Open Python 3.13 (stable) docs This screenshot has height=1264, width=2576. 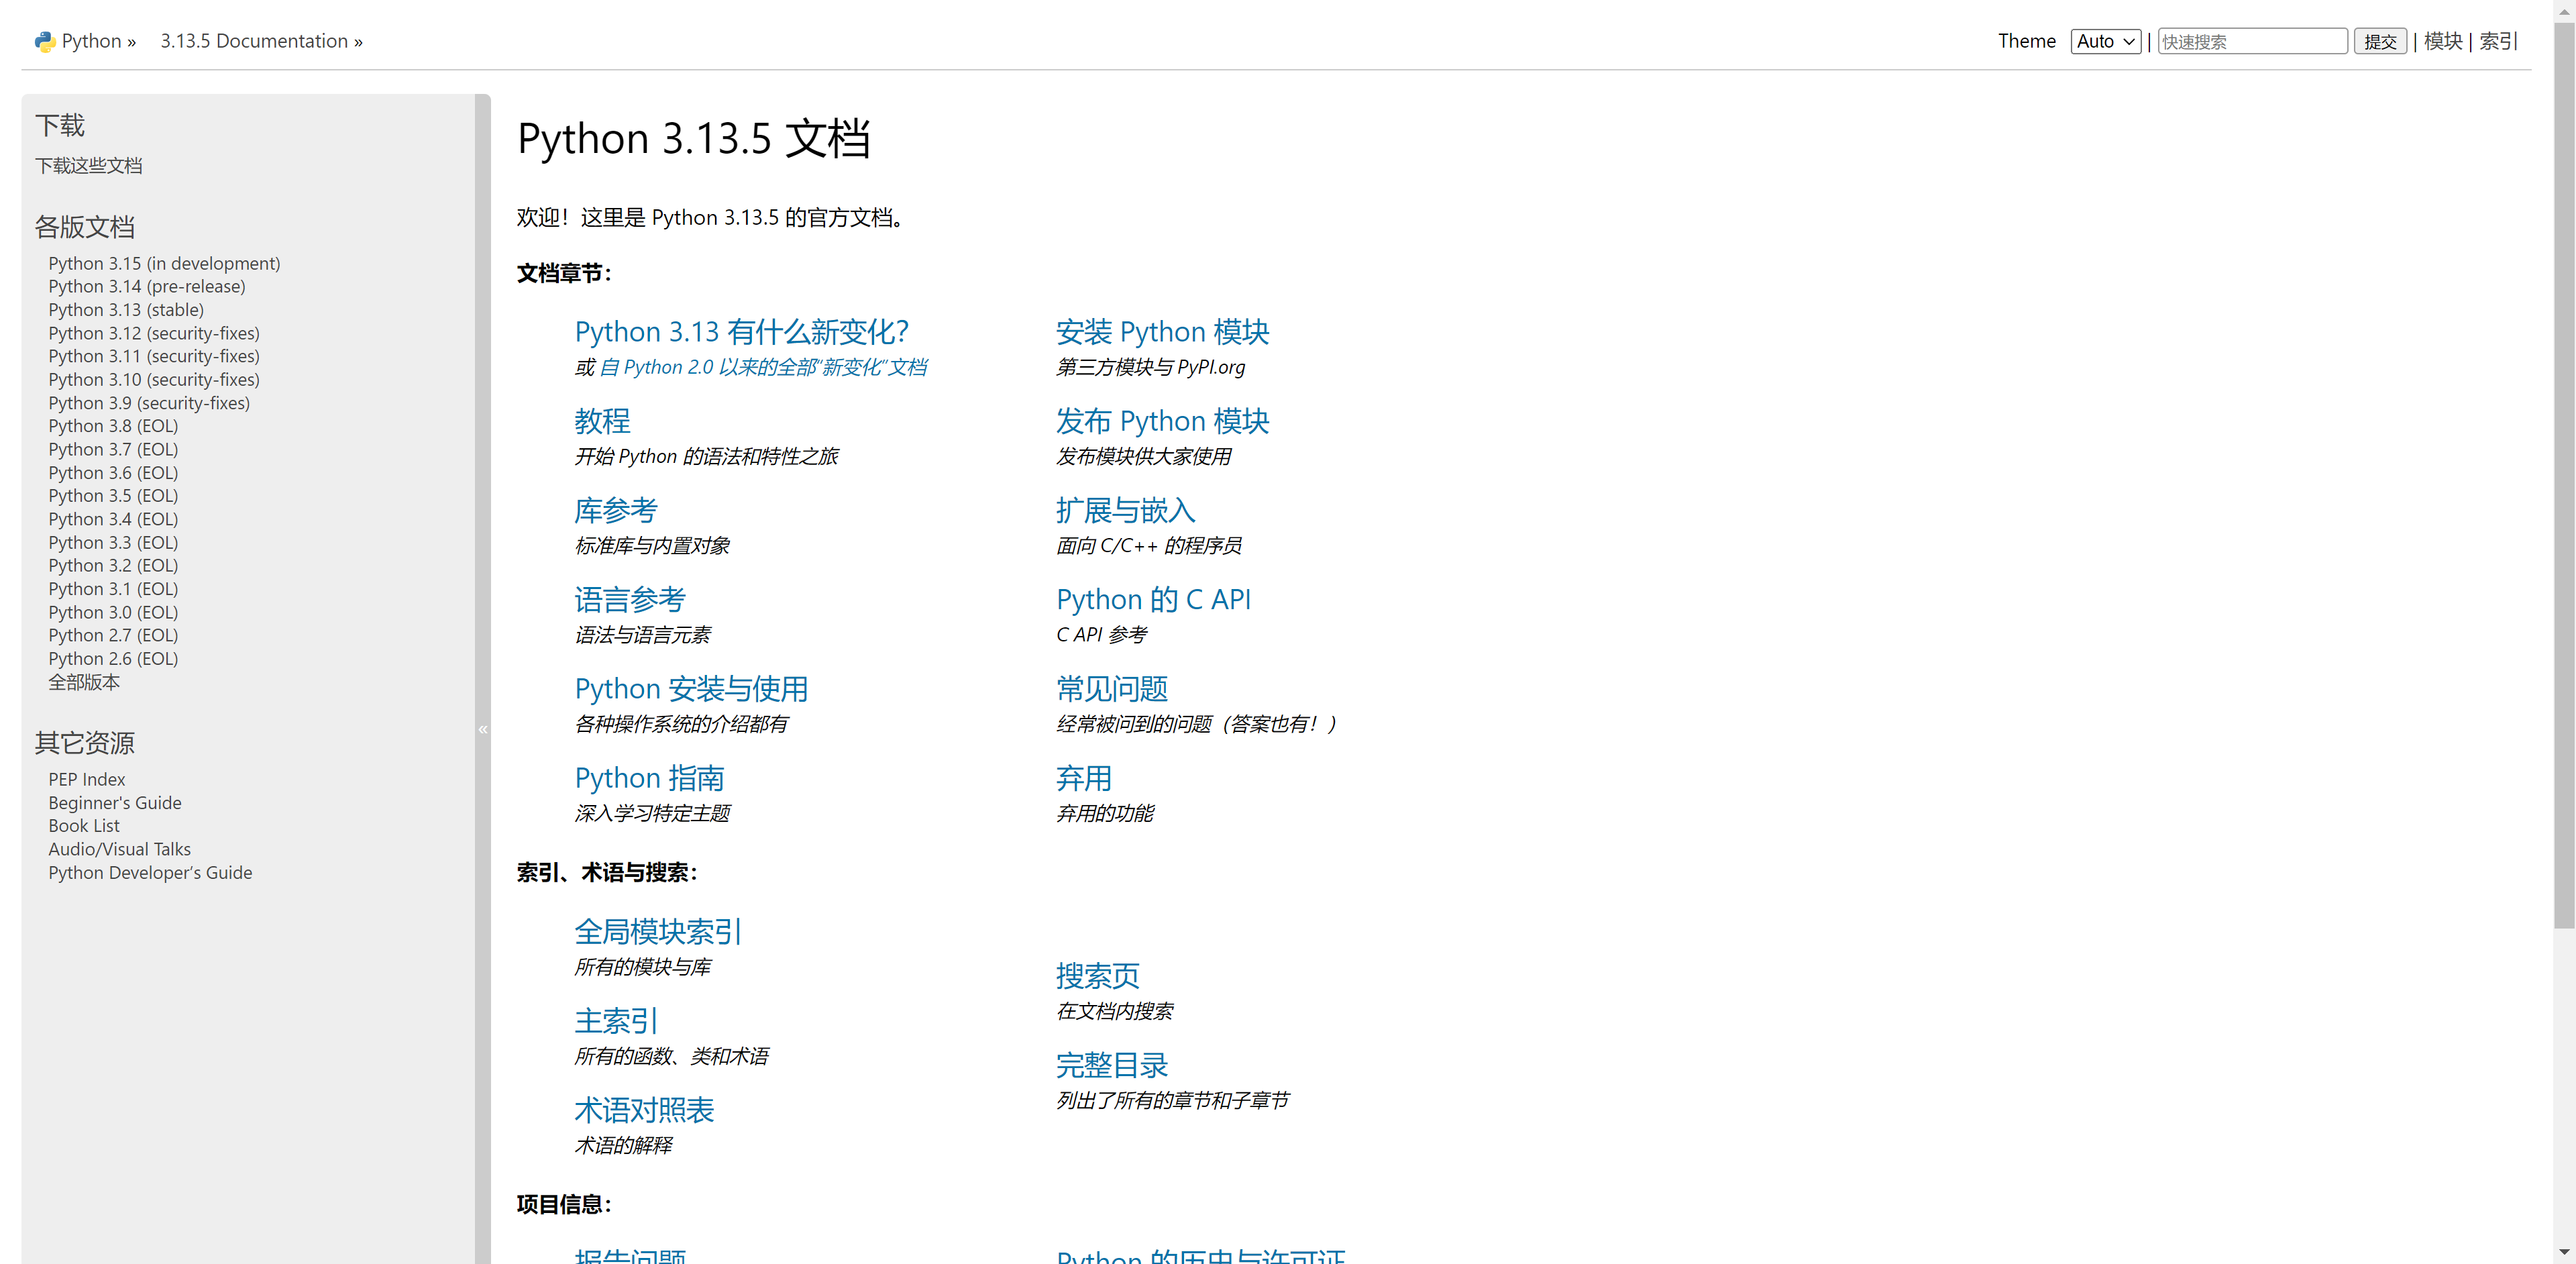[126, 310]
